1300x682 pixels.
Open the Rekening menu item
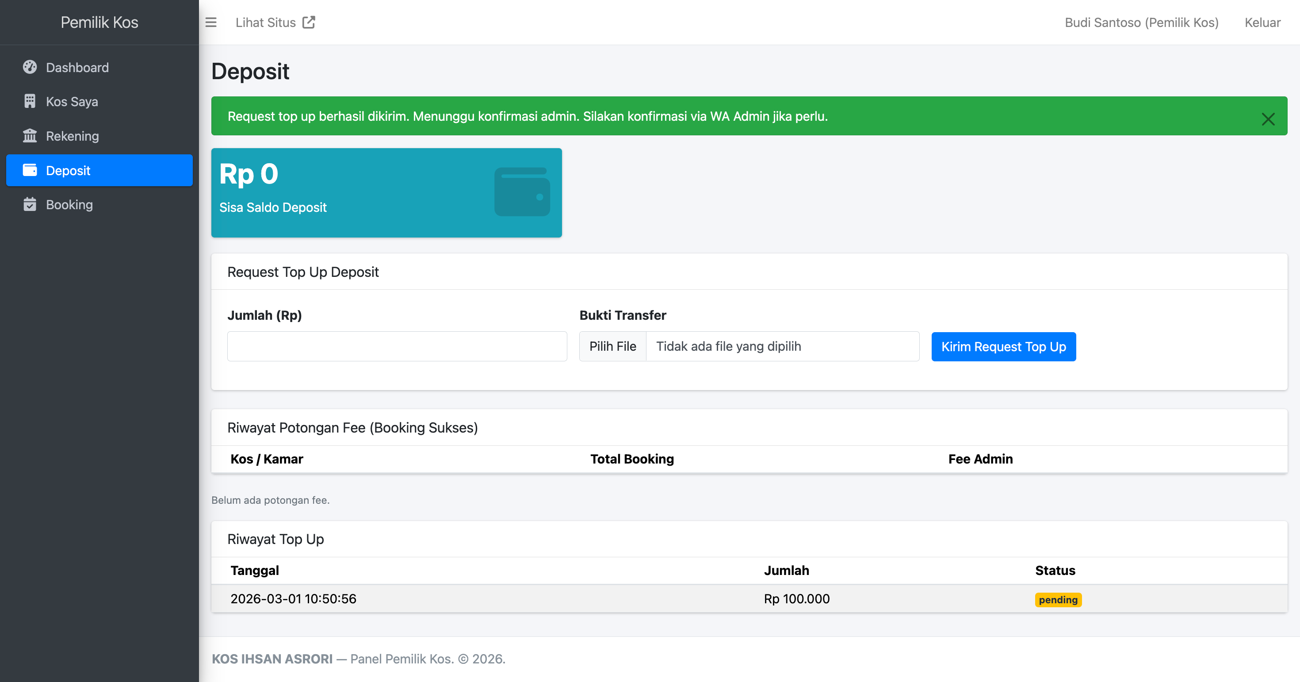(72, 136)
